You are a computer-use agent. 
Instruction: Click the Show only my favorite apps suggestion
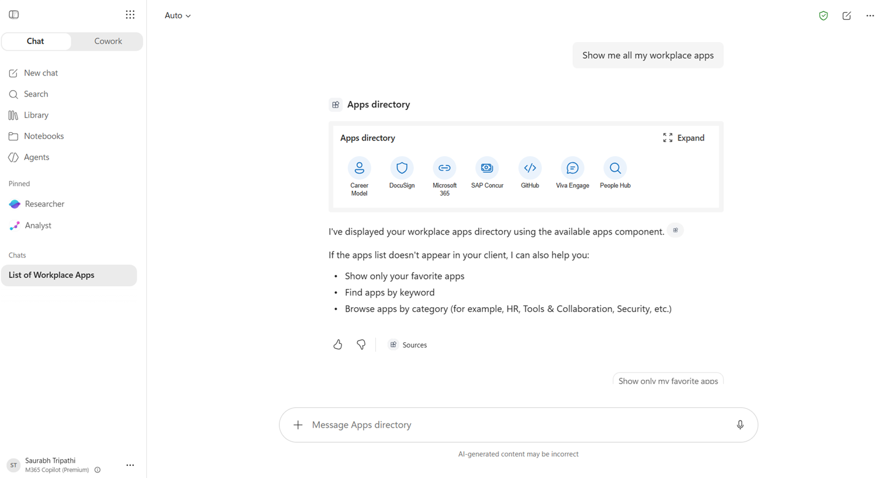(x=668, y=379)
